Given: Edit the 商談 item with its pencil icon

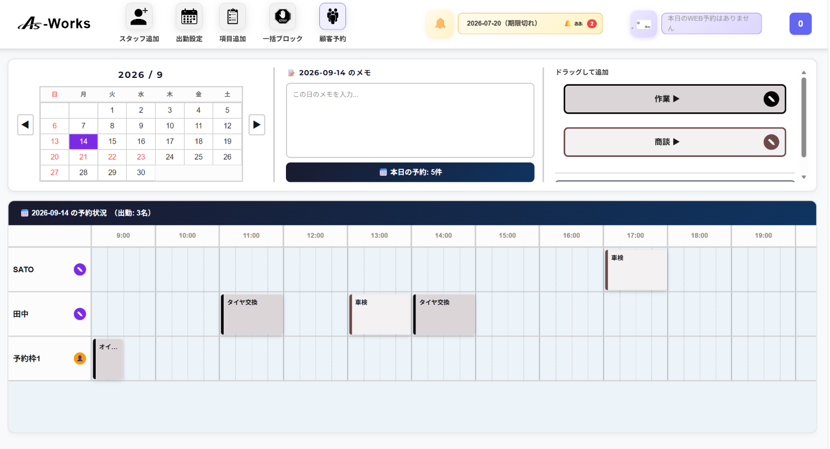Looking at the screenshot, I should tap(771, 142).
